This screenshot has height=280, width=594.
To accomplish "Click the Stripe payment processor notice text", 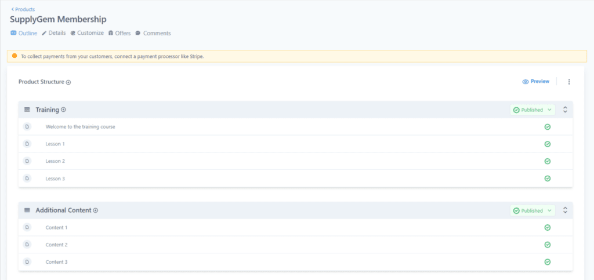I will tap(113, 56).
